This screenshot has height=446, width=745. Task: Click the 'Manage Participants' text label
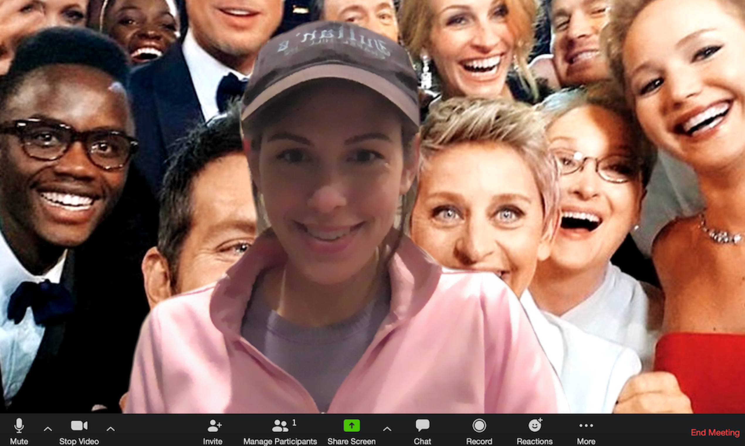click(x=280, y=441)
